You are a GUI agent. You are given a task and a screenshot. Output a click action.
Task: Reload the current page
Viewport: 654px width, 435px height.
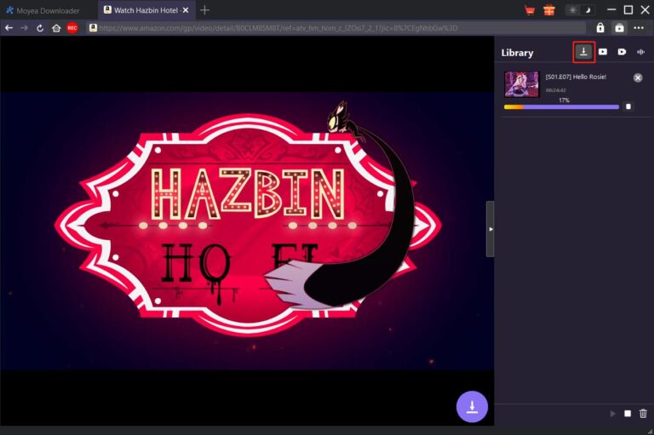40,28
